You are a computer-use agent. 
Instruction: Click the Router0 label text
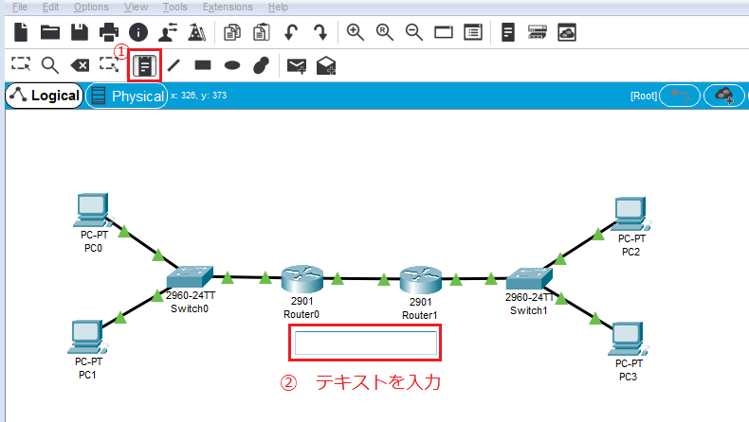301,314
